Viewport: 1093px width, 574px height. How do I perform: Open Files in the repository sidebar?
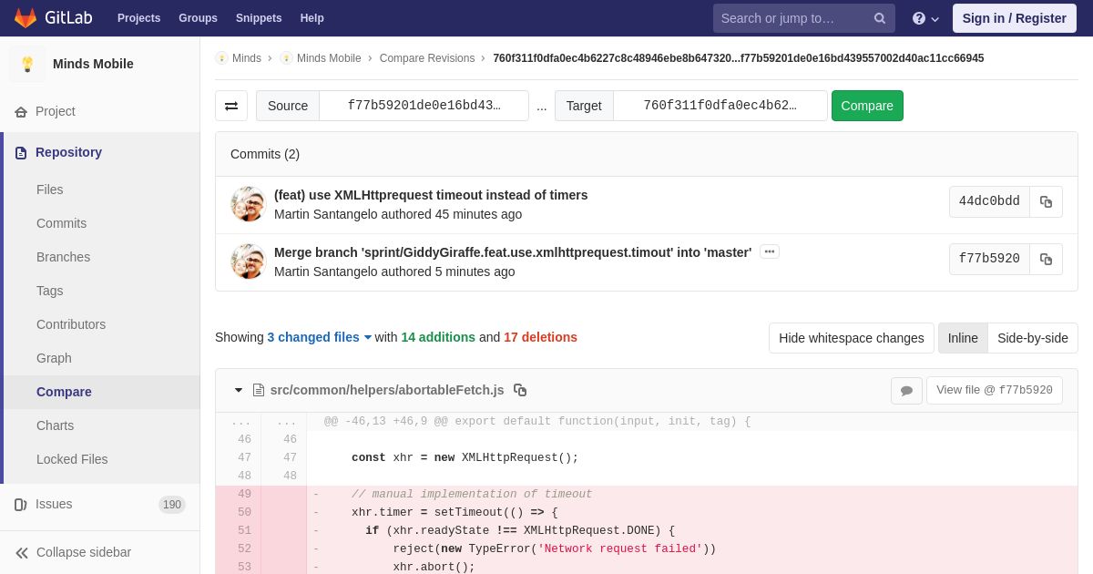point(50,190)
